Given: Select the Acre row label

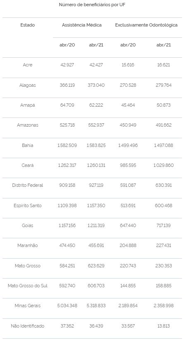Looking at the screenshot, I should 27,65.
